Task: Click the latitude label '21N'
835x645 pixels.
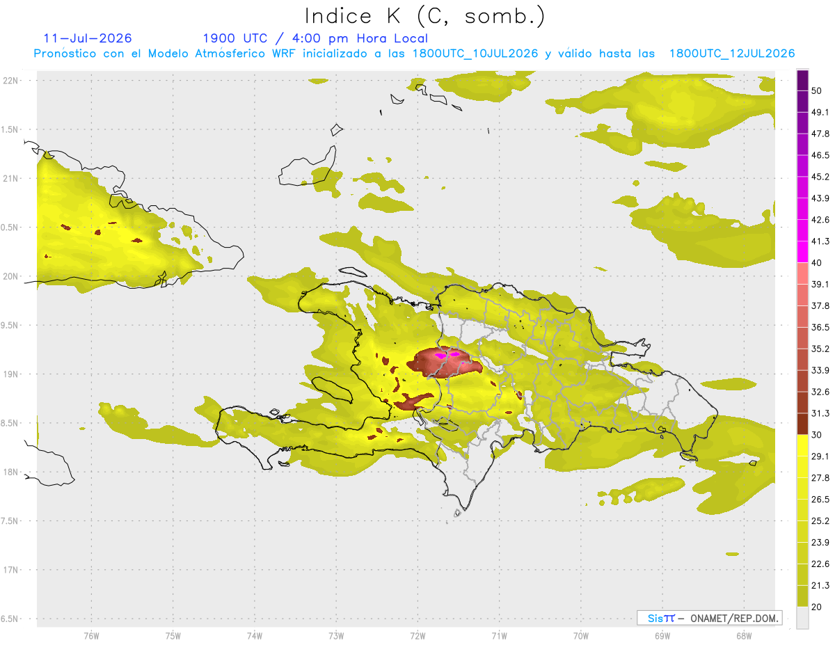Action: pyautogui.click(x=12, y=178)
